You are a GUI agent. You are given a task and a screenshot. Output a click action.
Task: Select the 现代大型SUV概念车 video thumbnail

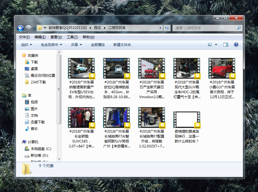tap(187, 68)
